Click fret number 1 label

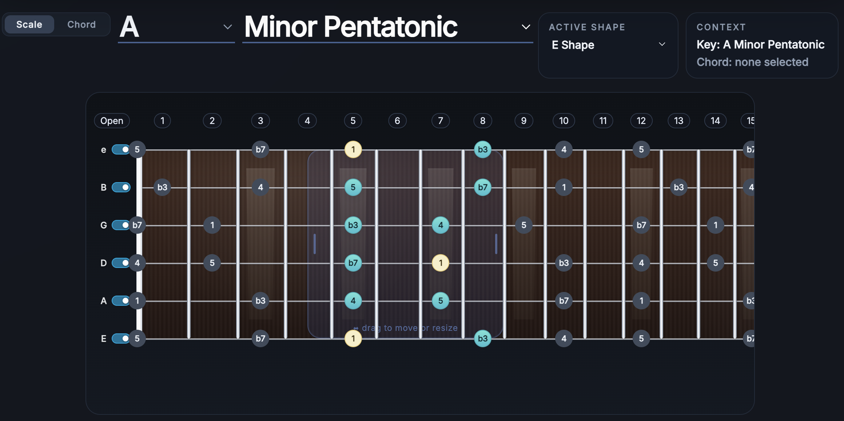162,121
